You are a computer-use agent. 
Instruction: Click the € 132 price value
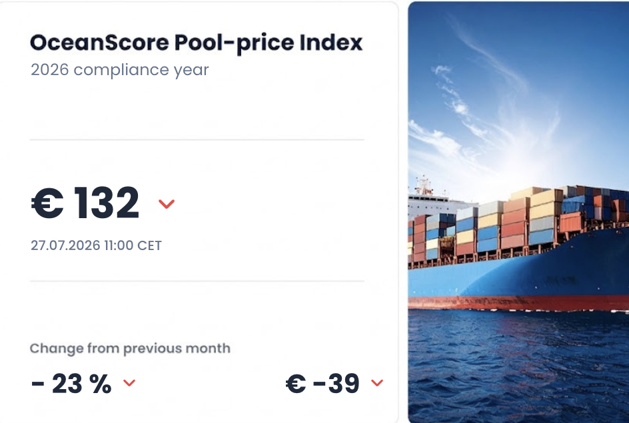tap(85, 203)
